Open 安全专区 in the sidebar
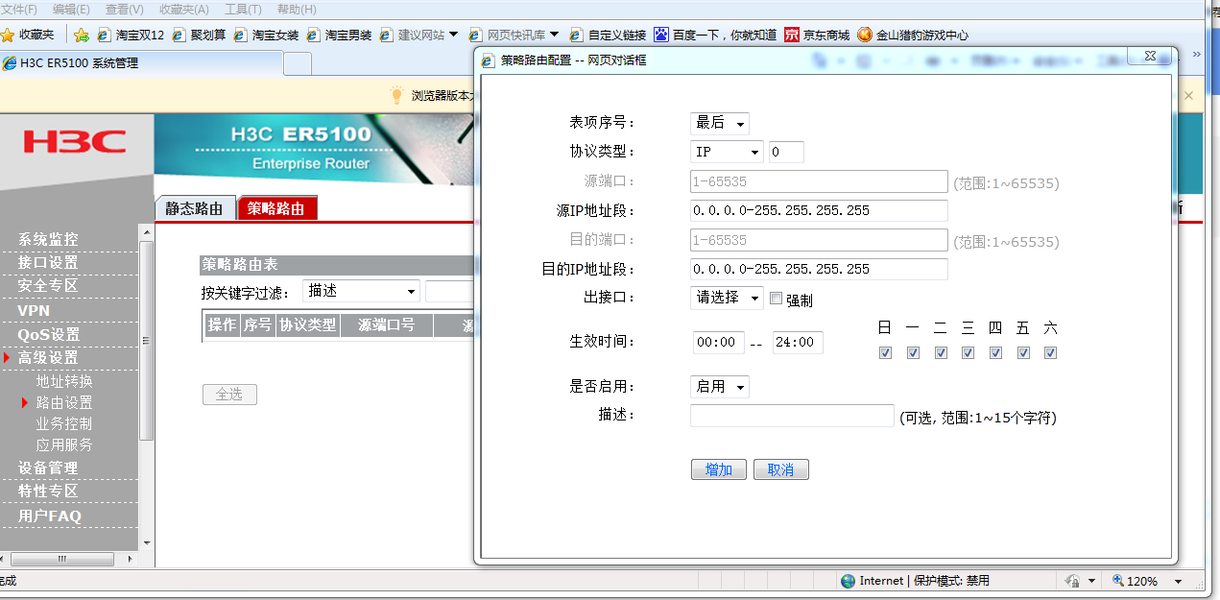 pyautogui.click(x=48, y=285)
